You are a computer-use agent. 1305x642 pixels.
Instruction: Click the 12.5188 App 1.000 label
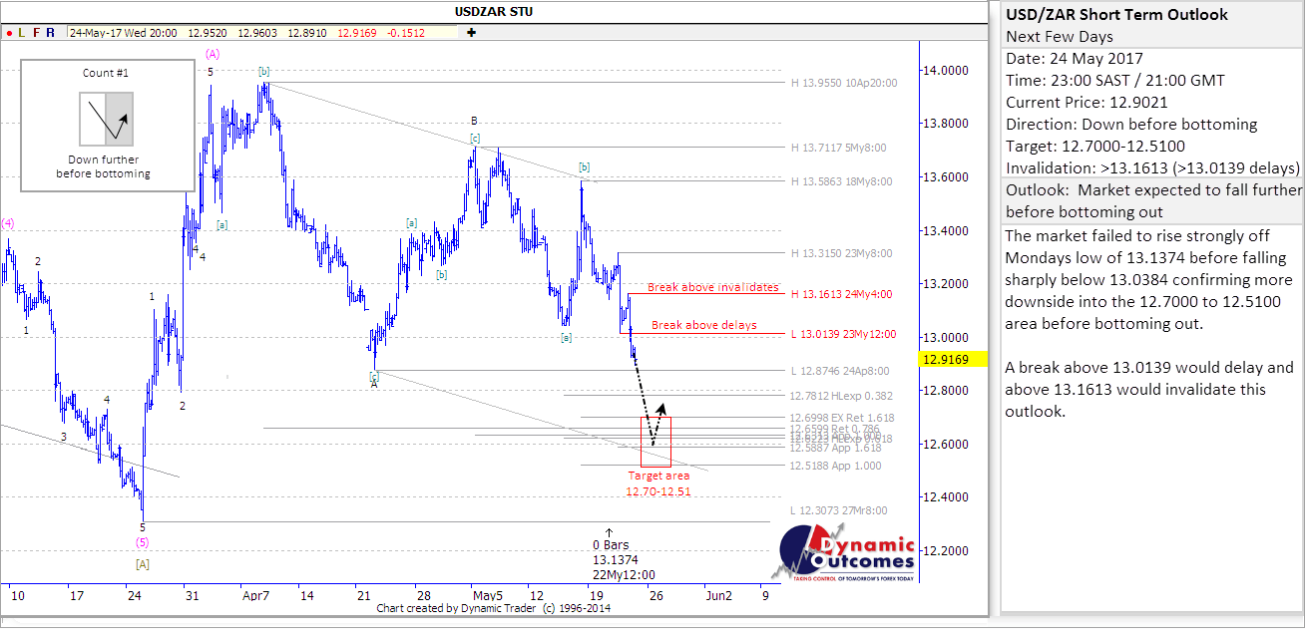[x=836, y=465]
